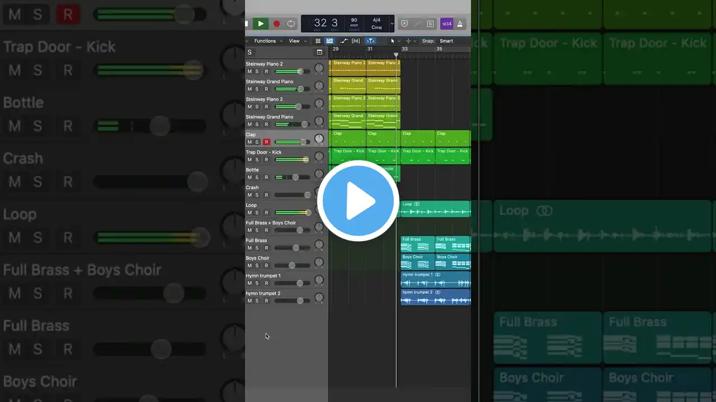Start playback with the green Play button

[x=260, y=23]
